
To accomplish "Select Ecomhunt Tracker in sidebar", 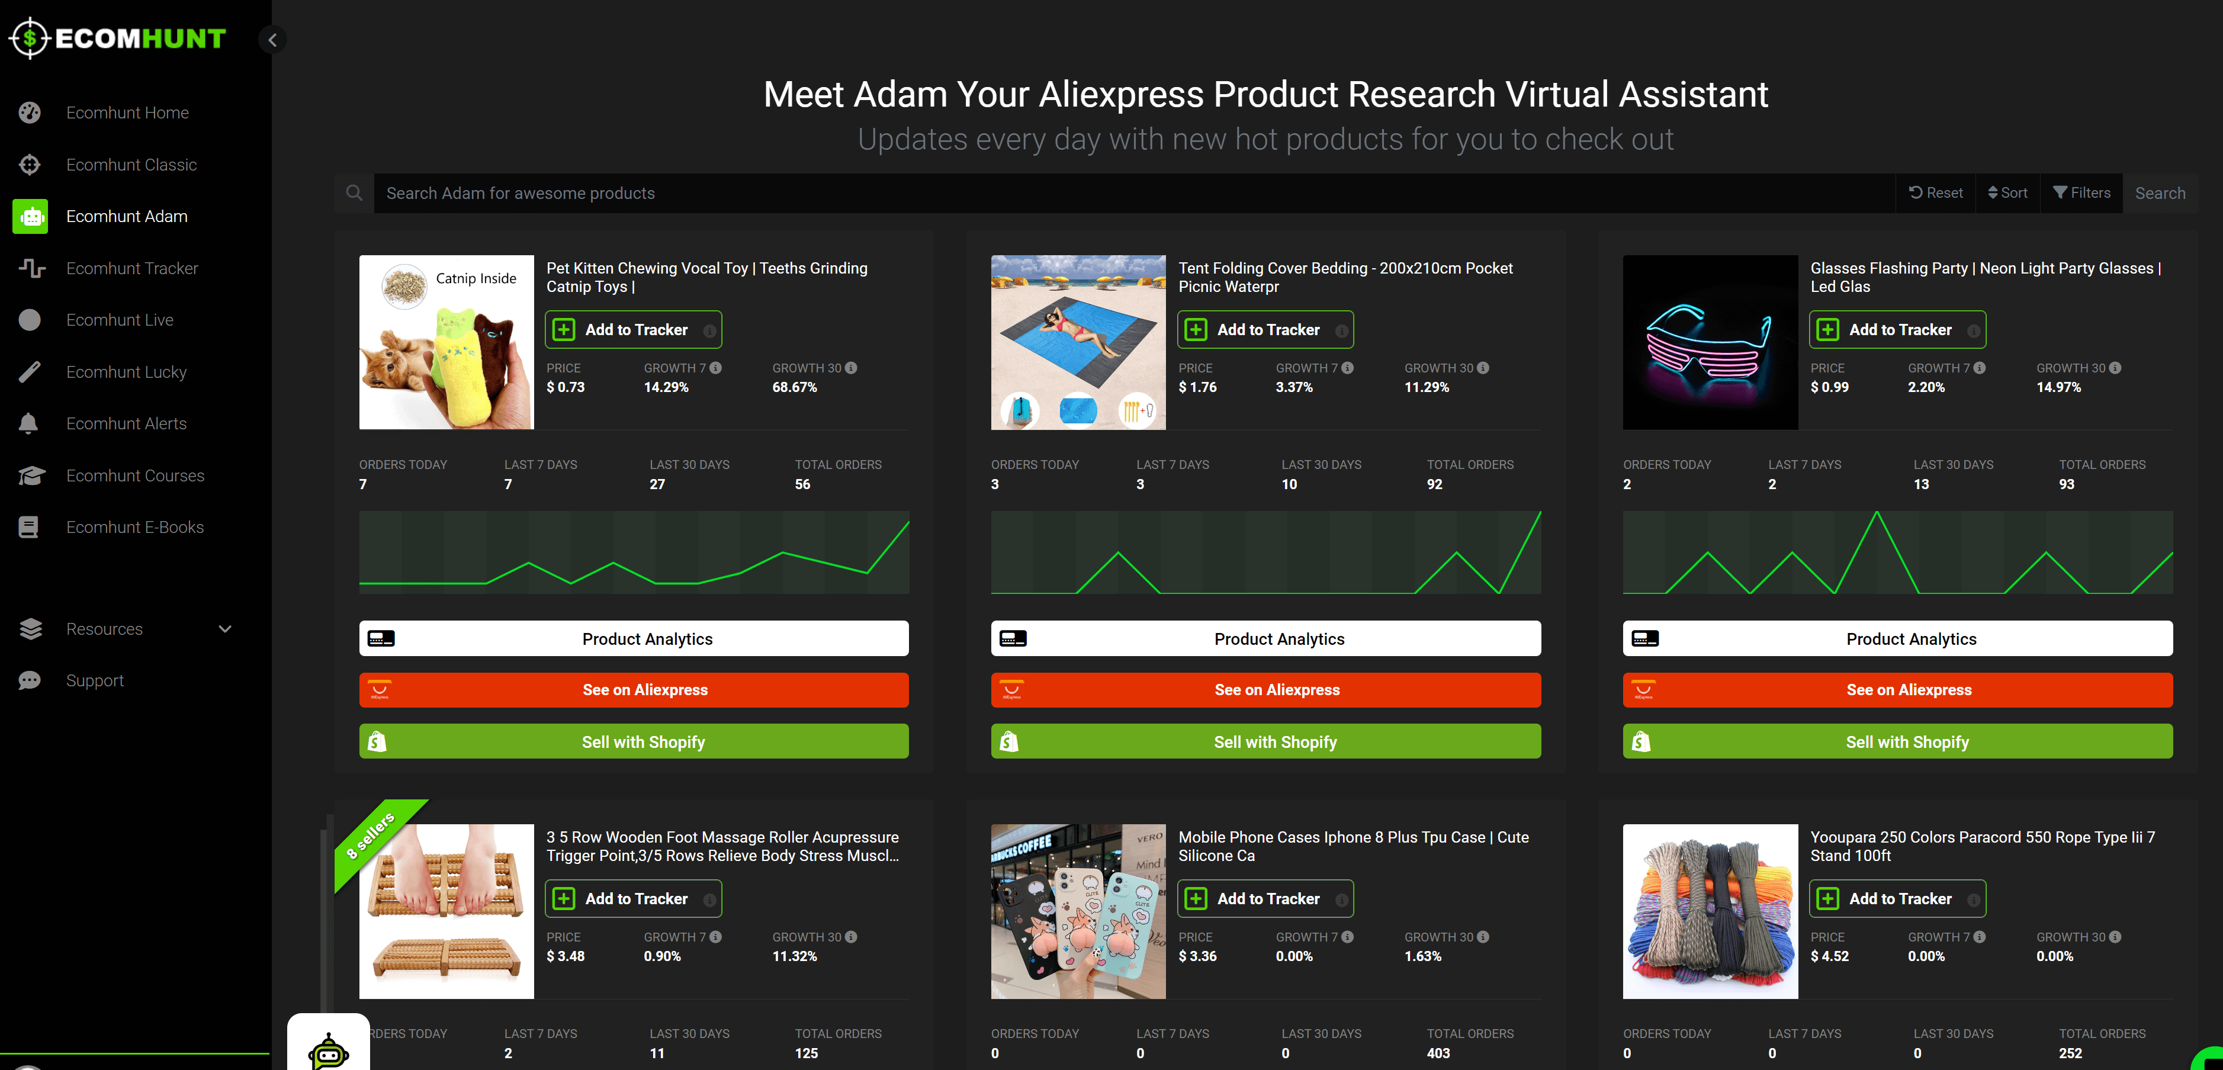I will 132,268.
